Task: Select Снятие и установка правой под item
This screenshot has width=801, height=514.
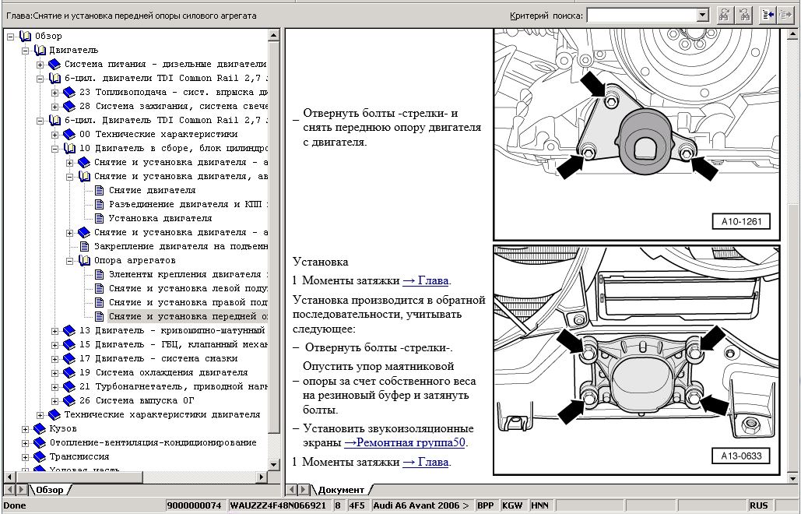Action: pos(188,302)
